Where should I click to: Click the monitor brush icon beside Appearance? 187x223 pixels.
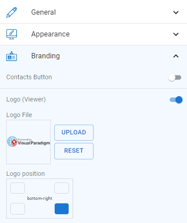(12, 34)
